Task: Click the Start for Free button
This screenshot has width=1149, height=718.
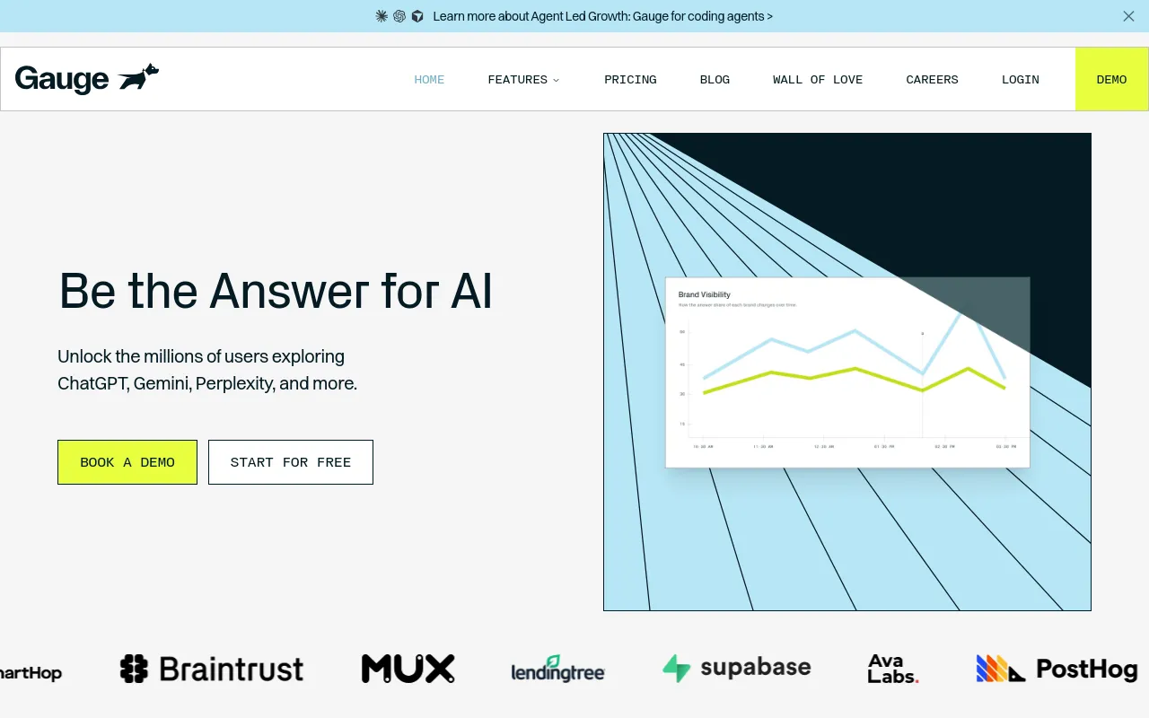Action: (291, 462)
